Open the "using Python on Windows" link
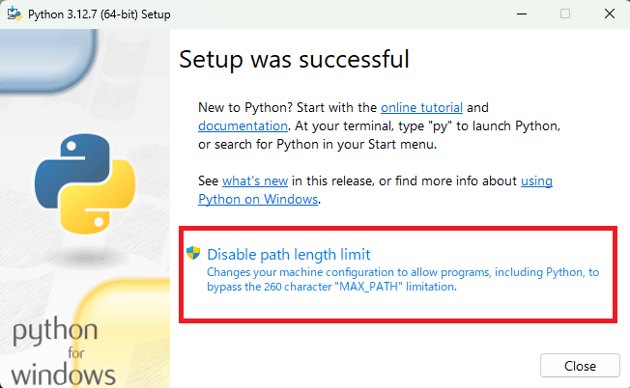 point(258,199)
